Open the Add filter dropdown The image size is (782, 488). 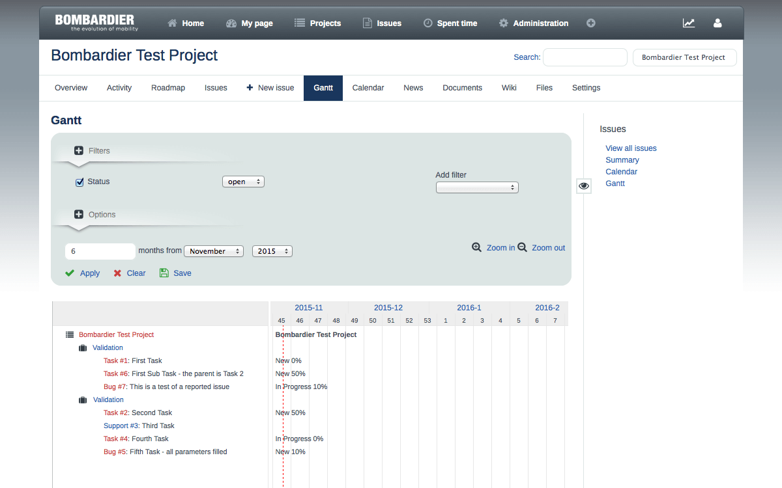pos(477,187)
